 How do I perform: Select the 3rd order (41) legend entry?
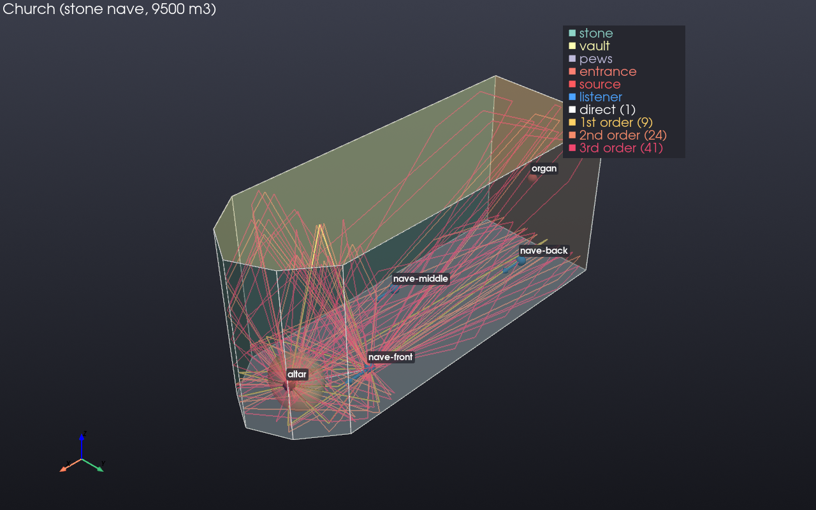pos(615,148)
